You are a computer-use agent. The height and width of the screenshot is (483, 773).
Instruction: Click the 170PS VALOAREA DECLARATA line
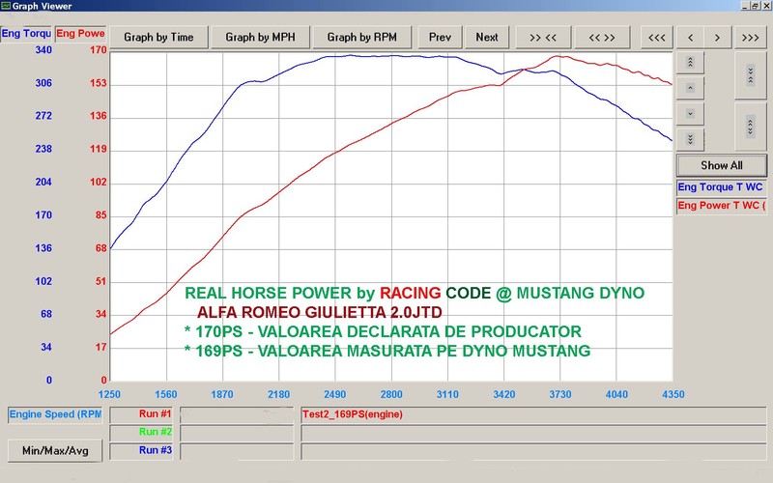tap(383, 331)
